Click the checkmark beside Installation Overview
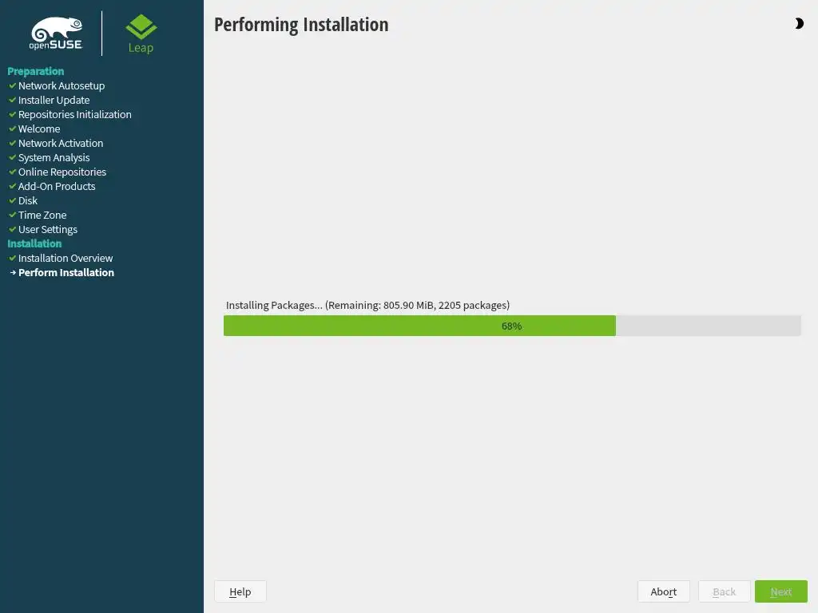Image resolution: width=818 pixels, height=613 pixels. (x=13, y=258)
